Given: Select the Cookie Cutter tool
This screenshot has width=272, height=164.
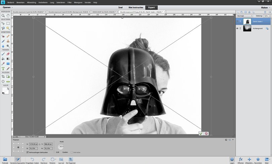Looking at the screenshot, I should [3, 81].
